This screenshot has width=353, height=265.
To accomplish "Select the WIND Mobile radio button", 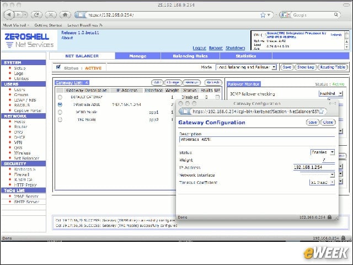I will pos(60,112).
